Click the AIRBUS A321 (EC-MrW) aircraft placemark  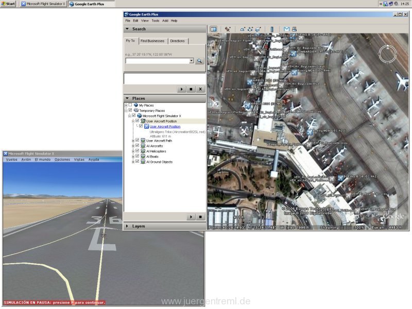(x=250, y=82)
